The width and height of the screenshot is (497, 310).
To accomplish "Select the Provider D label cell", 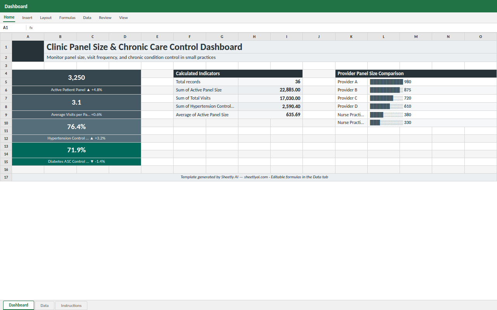I will 351,107.
